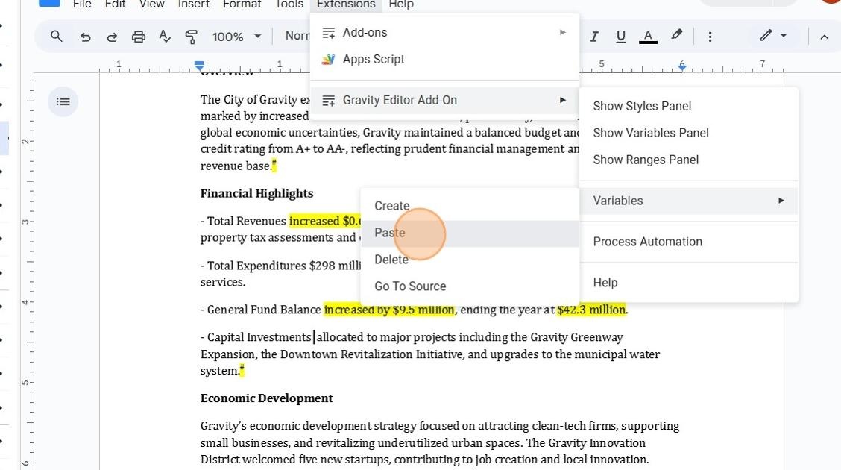Click the highlighted marker after 'revenue base.'
This screenshot has height=470, width=841.
(274, 166)
